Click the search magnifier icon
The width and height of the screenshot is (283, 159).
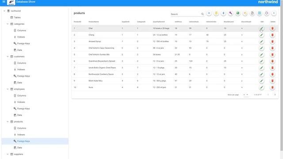click(x=203, y=14)
